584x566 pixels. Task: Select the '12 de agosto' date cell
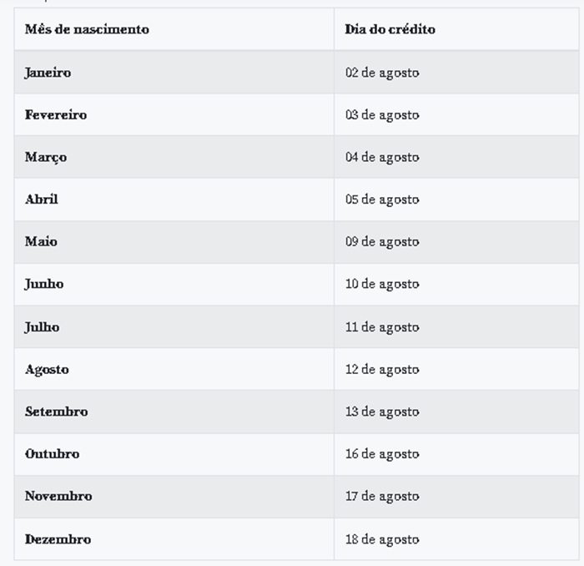point(382,369)
